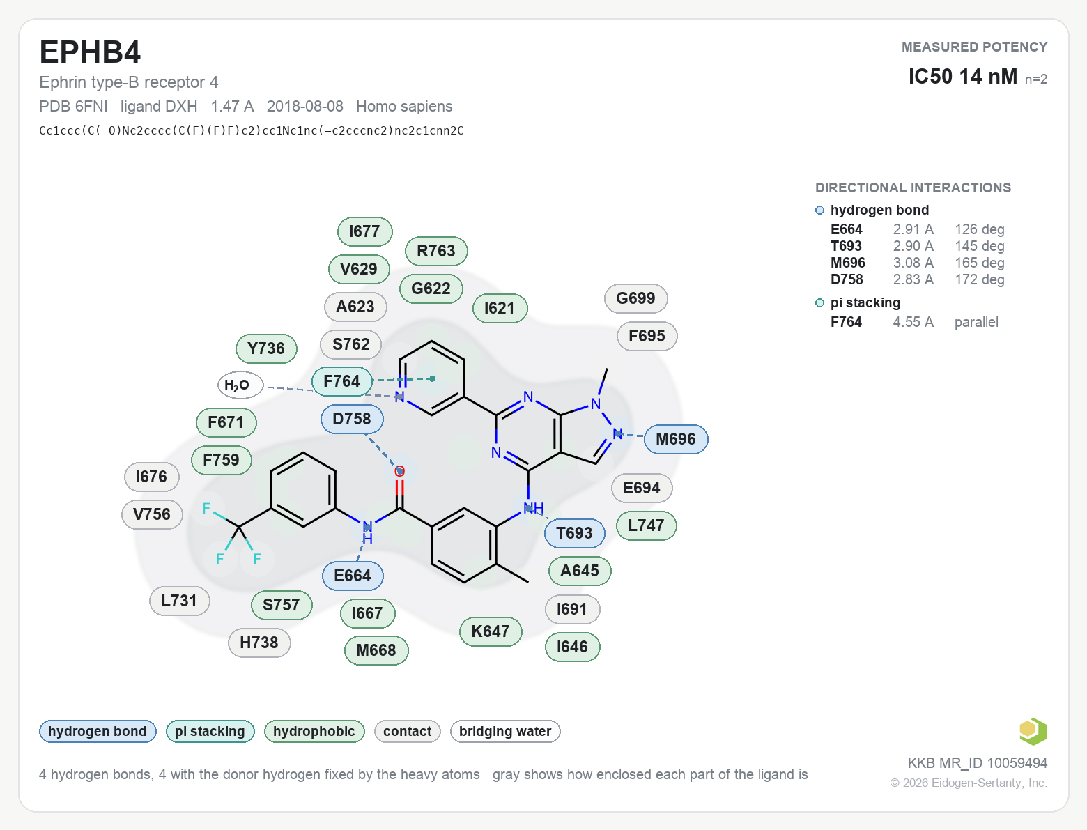Click residue label I677

(364, 231)
